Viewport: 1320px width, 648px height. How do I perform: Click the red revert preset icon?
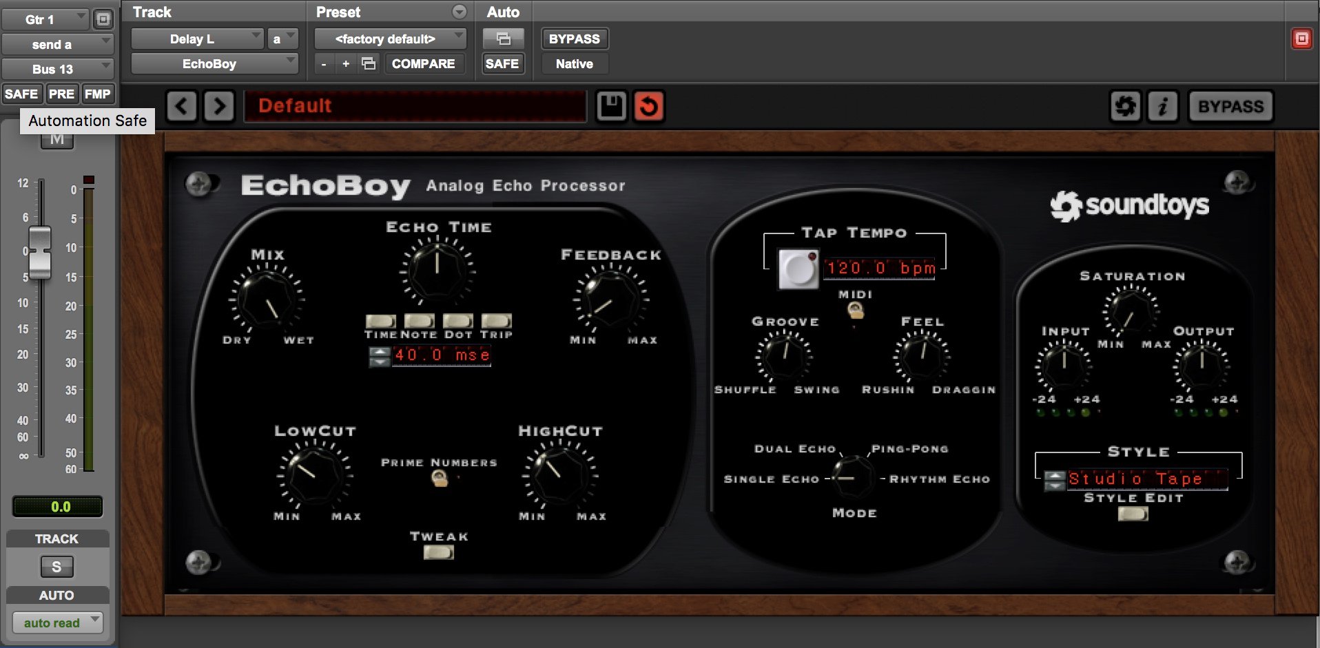tap(648, 107)
